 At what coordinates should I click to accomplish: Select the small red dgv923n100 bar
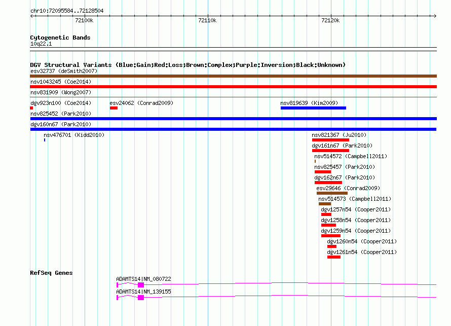pos(31,108)
